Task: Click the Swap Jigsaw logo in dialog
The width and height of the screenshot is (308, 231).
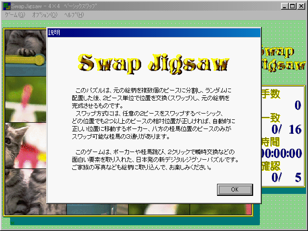Action: point(154,64)
